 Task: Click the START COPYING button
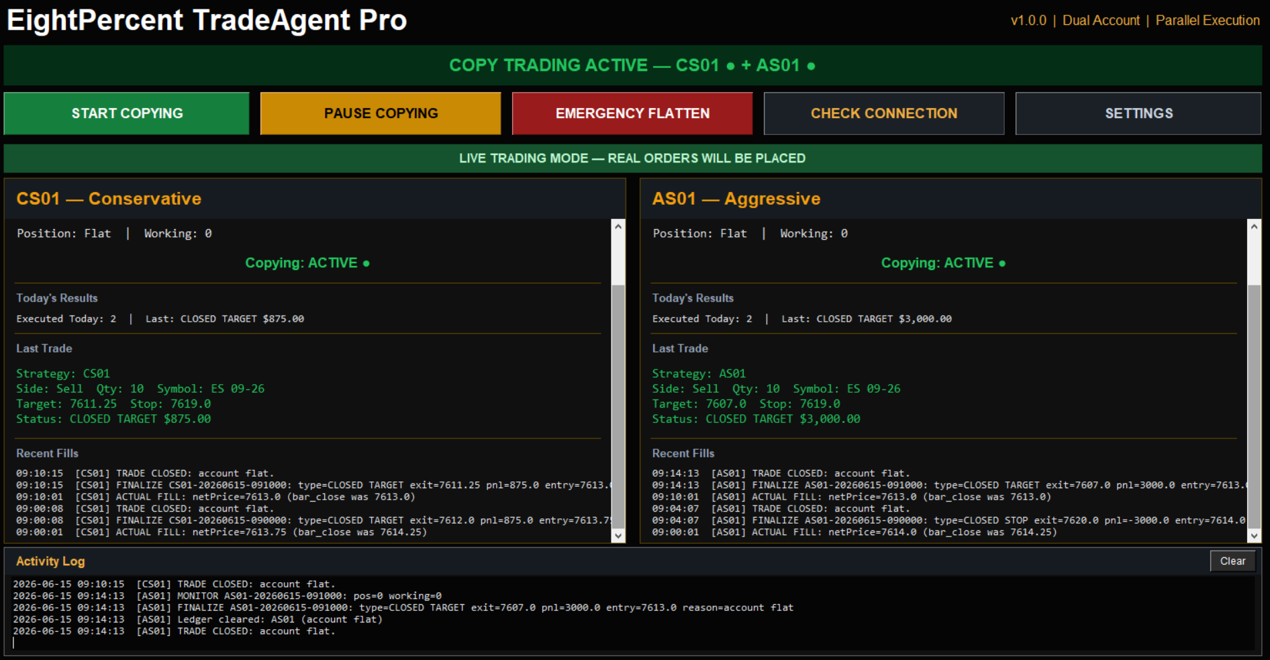(126, 113)
